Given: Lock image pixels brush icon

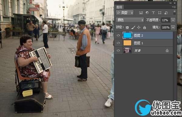Looking at the screenshot, I should 133,27.
